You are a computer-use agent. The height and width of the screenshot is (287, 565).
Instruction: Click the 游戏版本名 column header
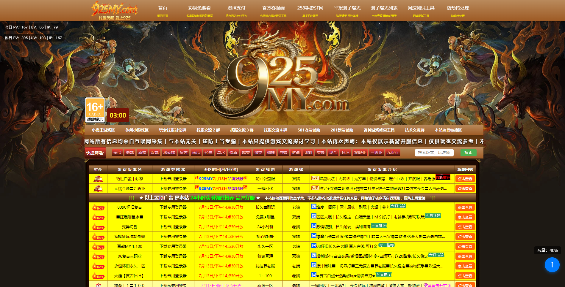pos(130,169)
